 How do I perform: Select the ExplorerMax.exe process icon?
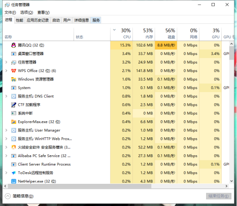(14, 122)
